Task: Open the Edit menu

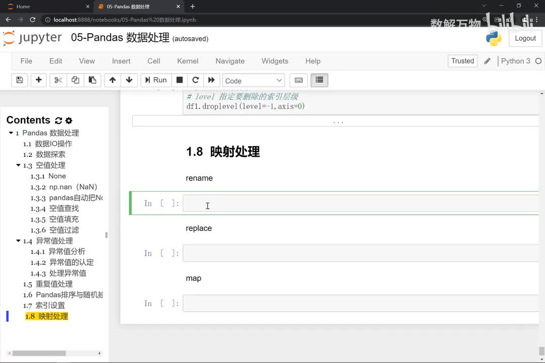Action: tap(56, 61)
